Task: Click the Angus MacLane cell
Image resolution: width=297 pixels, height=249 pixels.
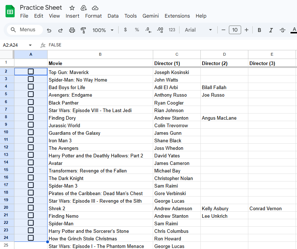Action: [x=224, y=118]
